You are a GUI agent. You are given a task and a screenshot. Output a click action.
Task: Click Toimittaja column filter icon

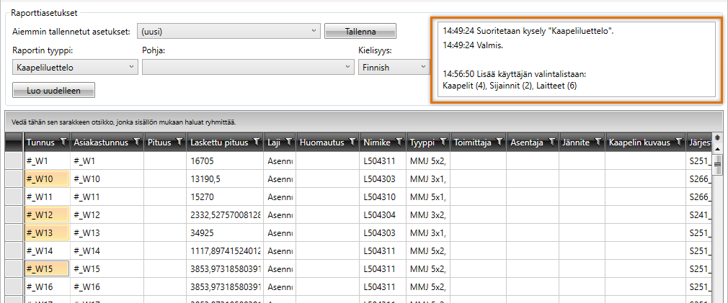(x=498, y=143)
